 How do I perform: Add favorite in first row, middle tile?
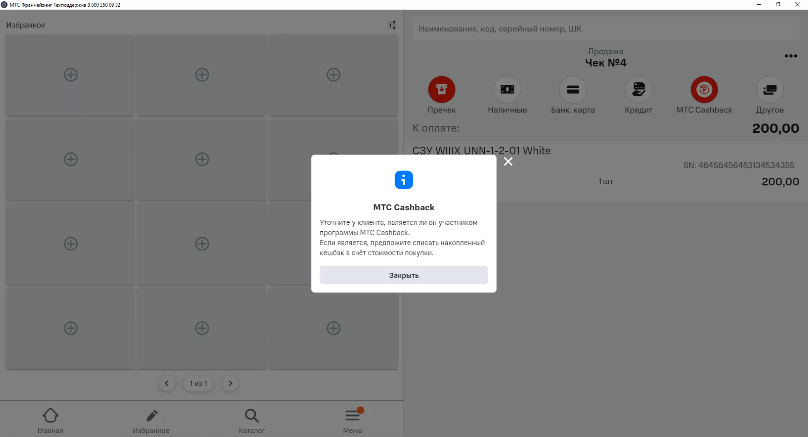click(x=202, y=75)
